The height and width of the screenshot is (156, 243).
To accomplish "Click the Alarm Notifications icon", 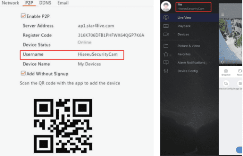I will click(166, 63).
